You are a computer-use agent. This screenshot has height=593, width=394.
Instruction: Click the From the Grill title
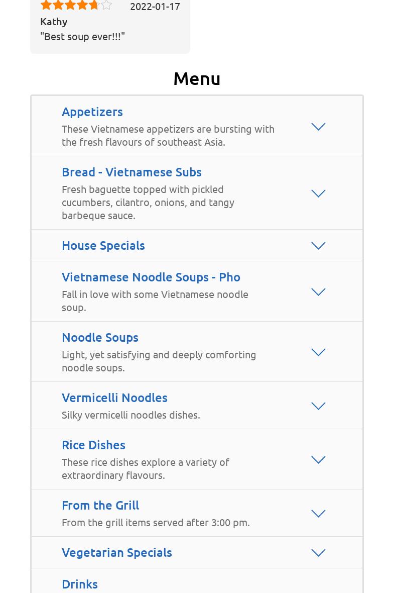[100, 505]
